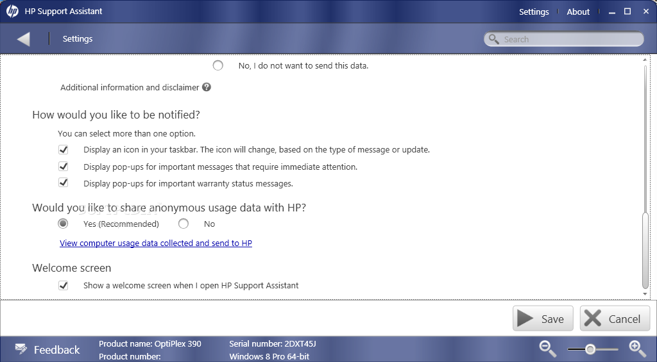Select 'Yes (Recommended)' usage data option
This screenshot has width=657, height=362.
tap(63, 224)
